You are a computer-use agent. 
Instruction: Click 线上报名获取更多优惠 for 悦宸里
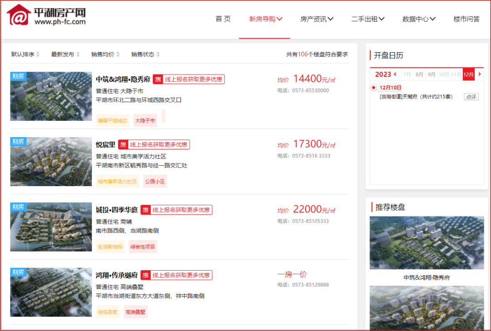pyautogui.click(x=159, y=144)
